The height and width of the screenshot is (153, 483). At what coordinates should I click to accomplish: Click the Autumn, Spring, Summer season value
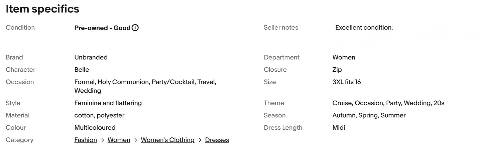(369, 115)
